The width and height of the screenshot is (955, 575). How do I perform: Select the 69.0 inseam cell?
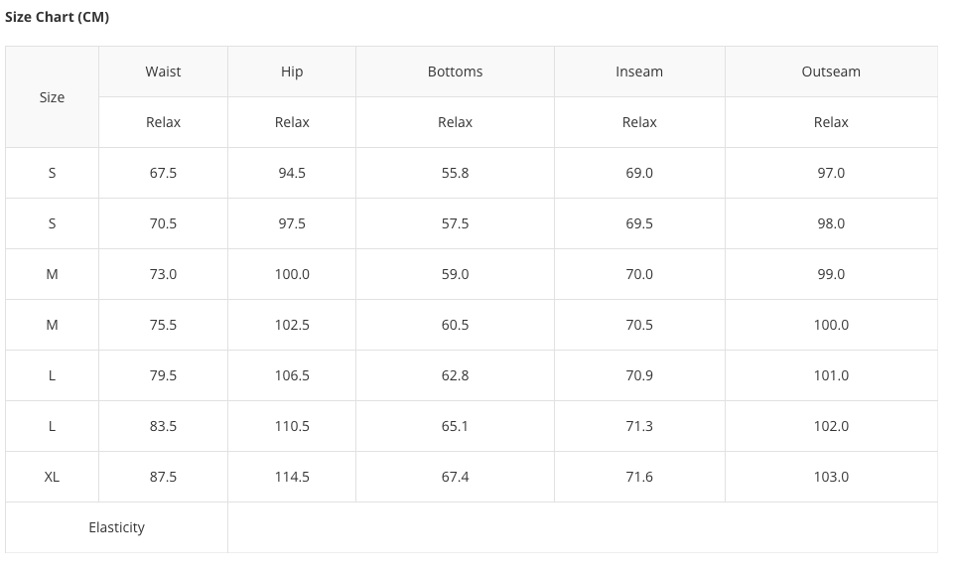(x=639, y=173)
